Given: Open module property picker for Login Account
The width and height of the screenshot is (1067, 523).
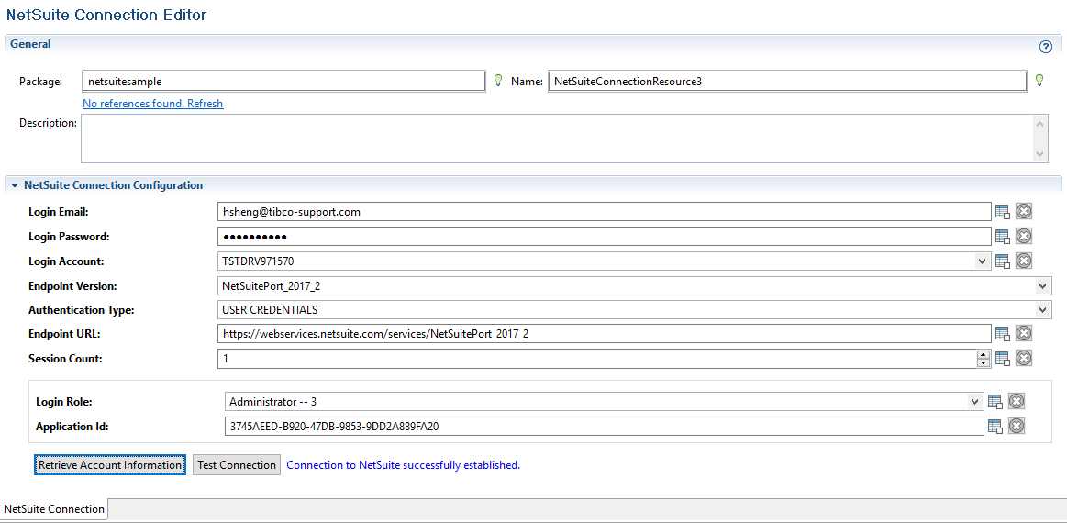Looking at the screenshot, I should click(1003, 261).
